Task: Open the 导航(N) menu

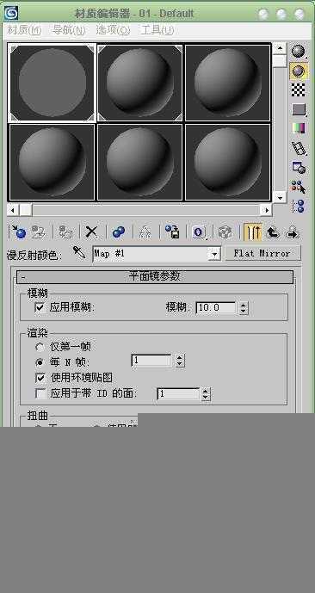Action: coord(69,30)
